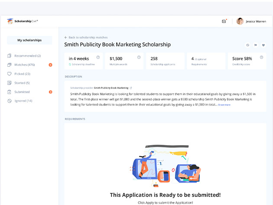Favorite the scholarship with the heart icon
The height and width of the screenshot is (205, 273).
pos(263,45)
